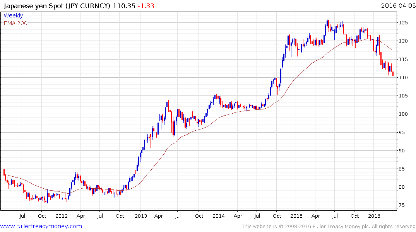Click the 115 price axis label
This screenshot has height=232, width=416.
pos(403,59)
